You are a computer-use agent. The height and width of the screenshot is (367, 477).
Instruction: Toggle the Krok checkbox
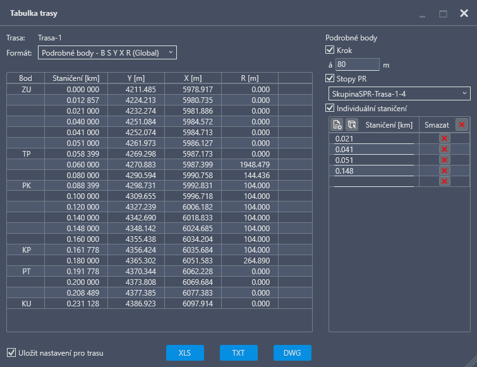point(330,50)
